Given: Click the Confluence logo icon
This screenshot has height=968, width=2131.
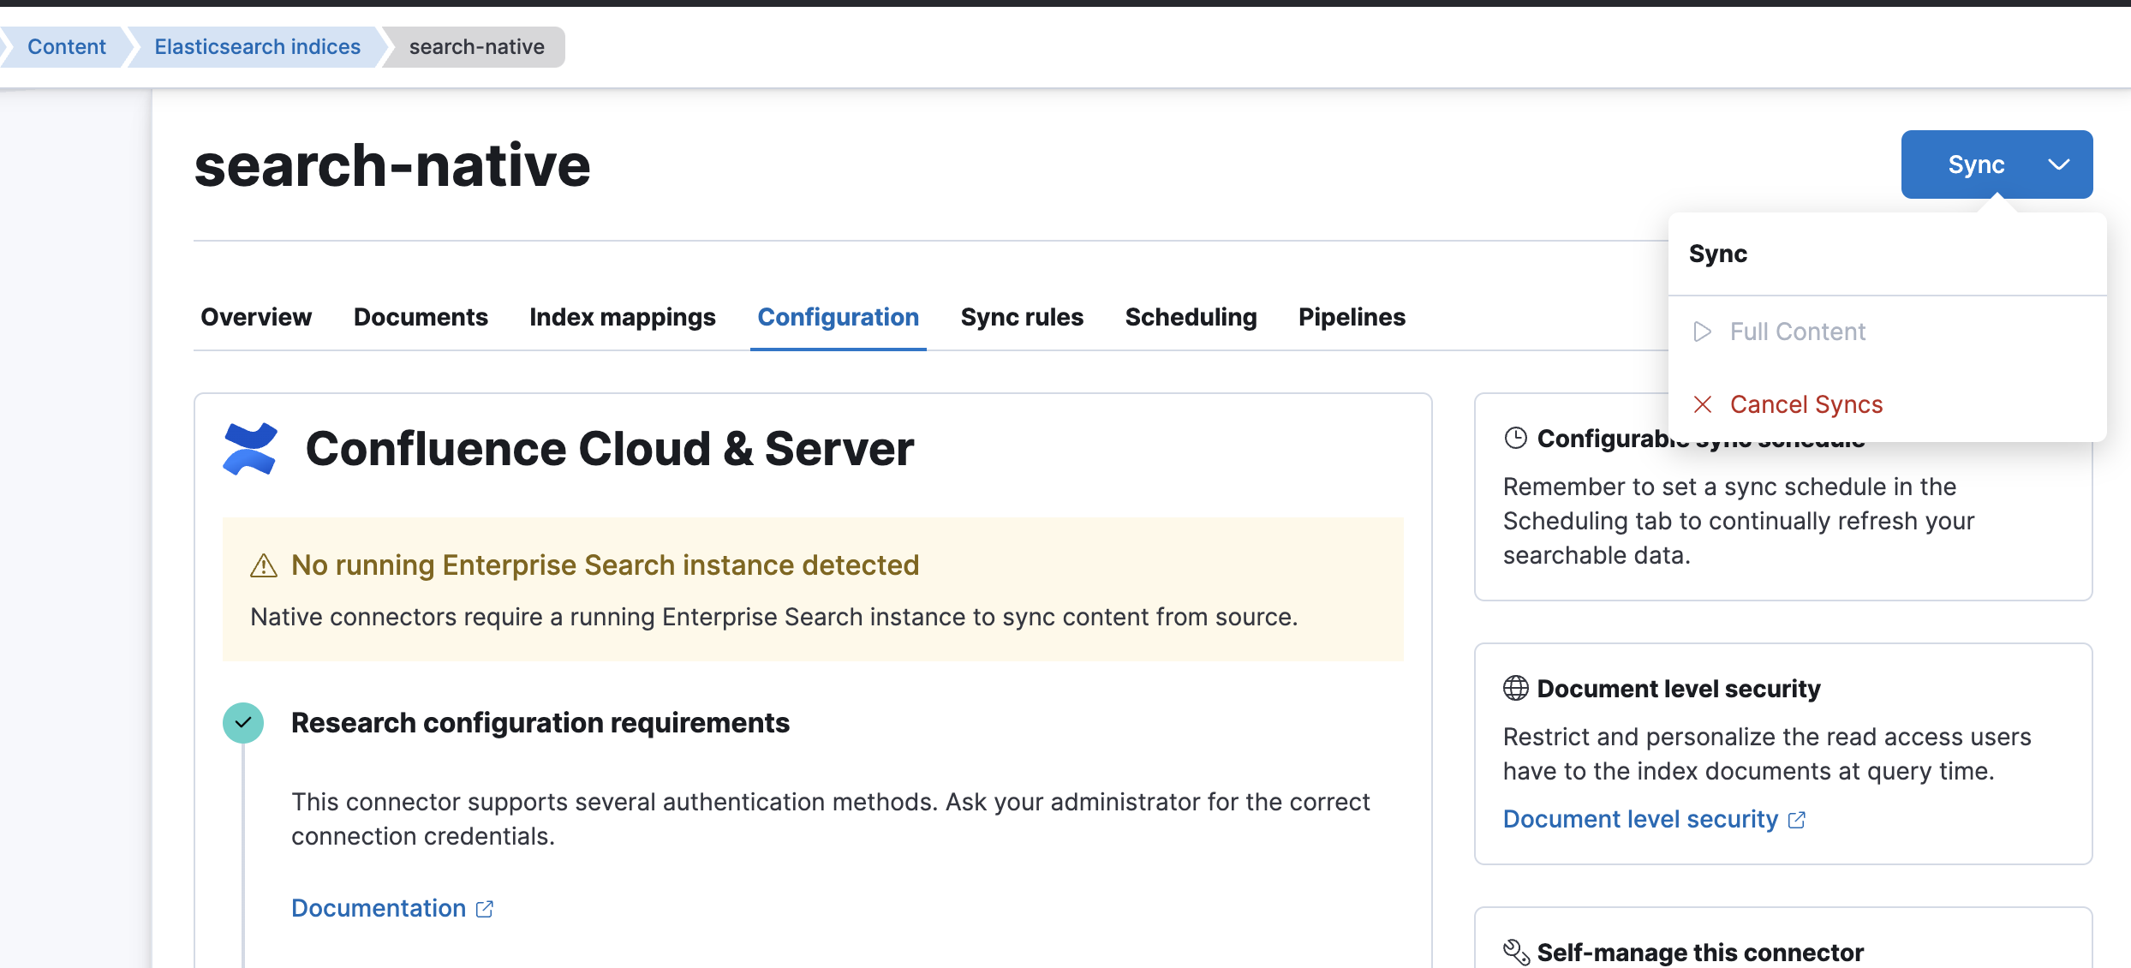Looking at the screenshot, I should click(250, 449).
